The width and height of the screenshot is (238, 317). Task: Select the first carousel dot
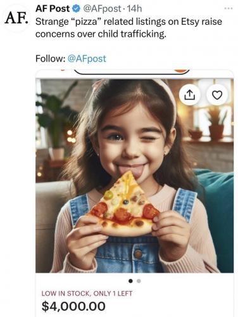coord(131,281)
